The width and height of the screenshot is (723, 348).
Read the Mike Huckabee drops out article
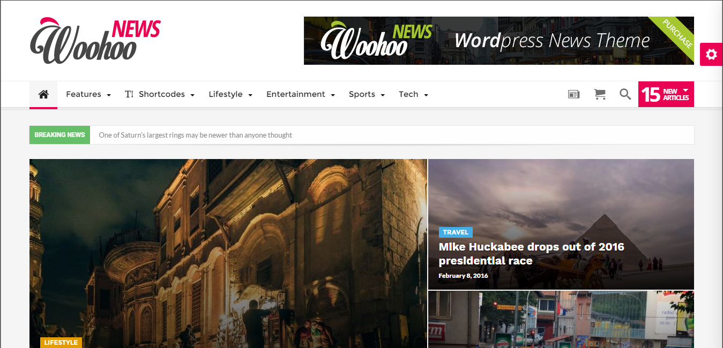click(x=532, y=254)
